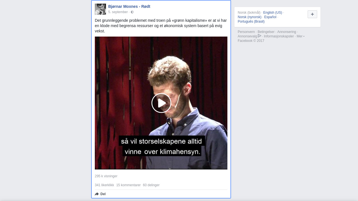The height and width of the screenshot is (201, 358).
Task: Open Bjørnar Moxnes profile picture
Action: point(100,9)
